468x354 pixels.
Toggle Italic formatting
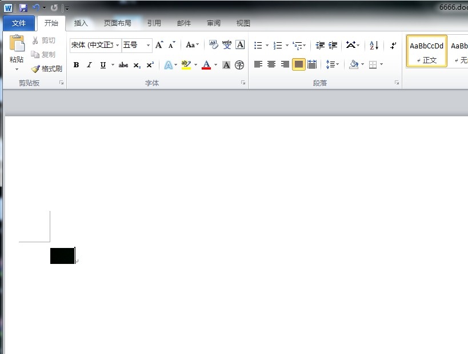(89, 65)
